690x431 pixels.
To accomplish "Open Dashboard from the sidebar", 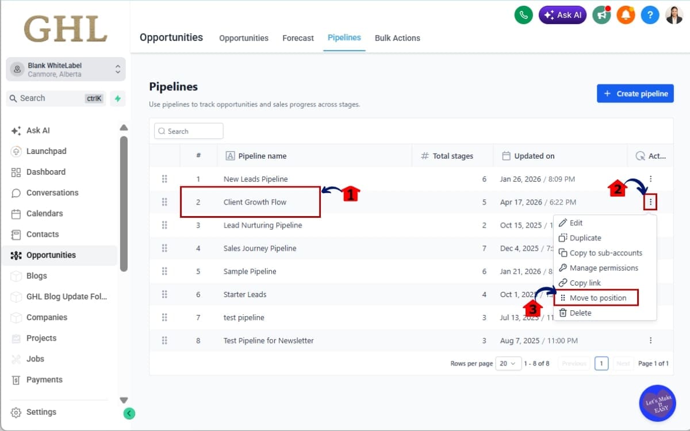I will [x=46, y=172].
